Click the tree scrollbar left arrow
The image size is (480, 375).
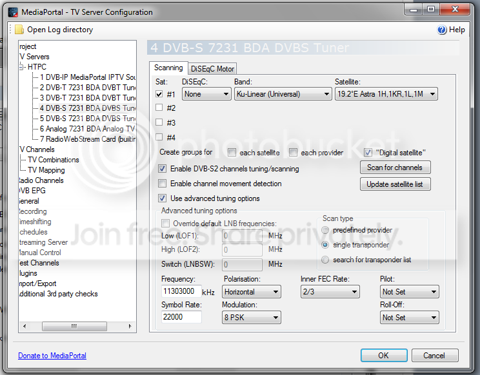(25, 326)
